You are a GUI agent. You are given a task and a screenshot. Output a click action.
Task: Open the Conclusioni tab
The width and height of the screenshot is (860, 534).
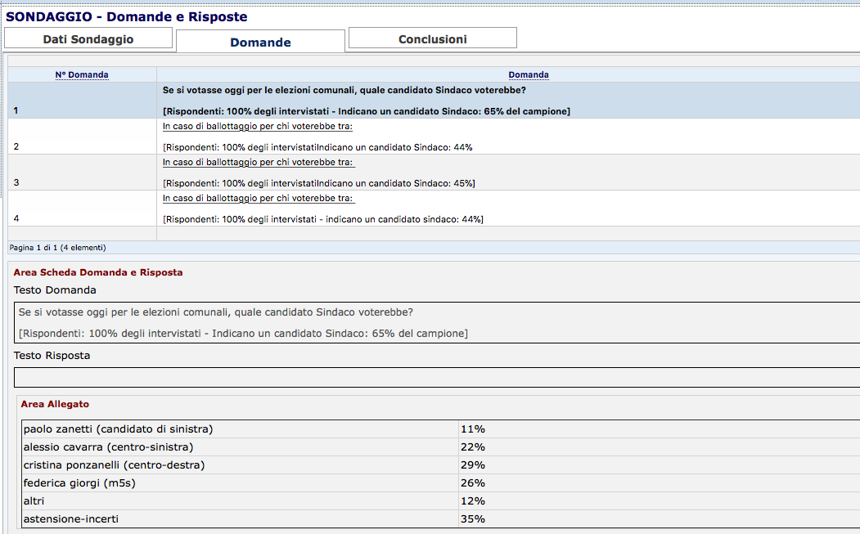(432, 39)
